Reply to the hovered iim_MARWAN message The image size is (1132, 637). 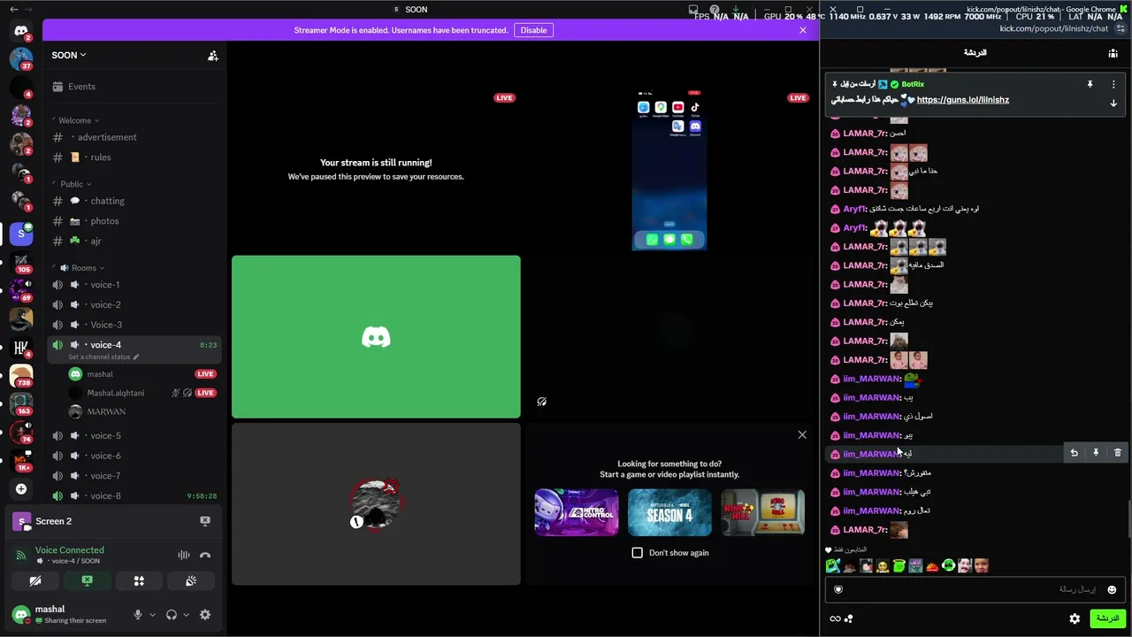[x=1074, y=453]
